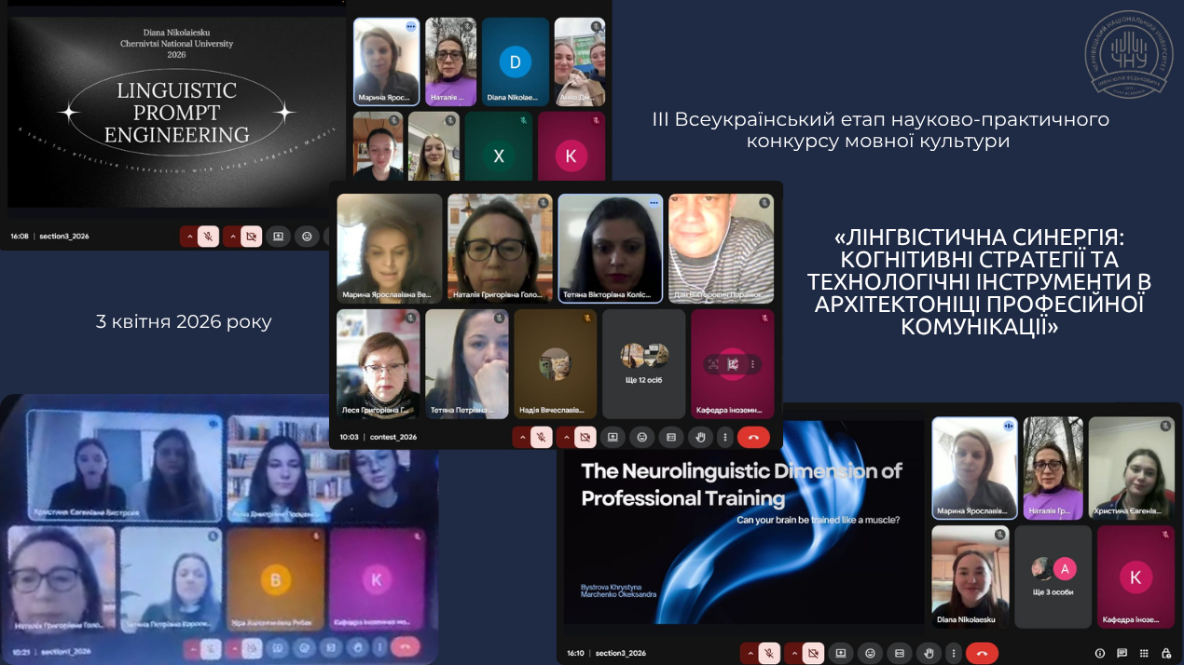Open more options in contest_2026 meeting

coord(724,436)
